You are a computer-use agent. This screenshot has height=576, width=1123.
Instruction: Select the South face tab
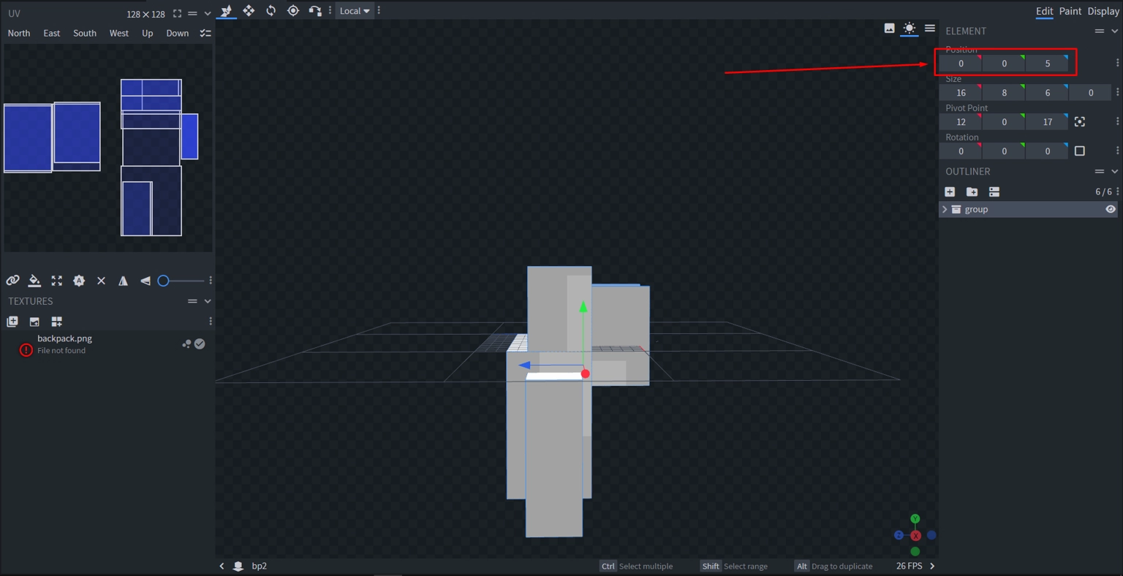(85, 33)
